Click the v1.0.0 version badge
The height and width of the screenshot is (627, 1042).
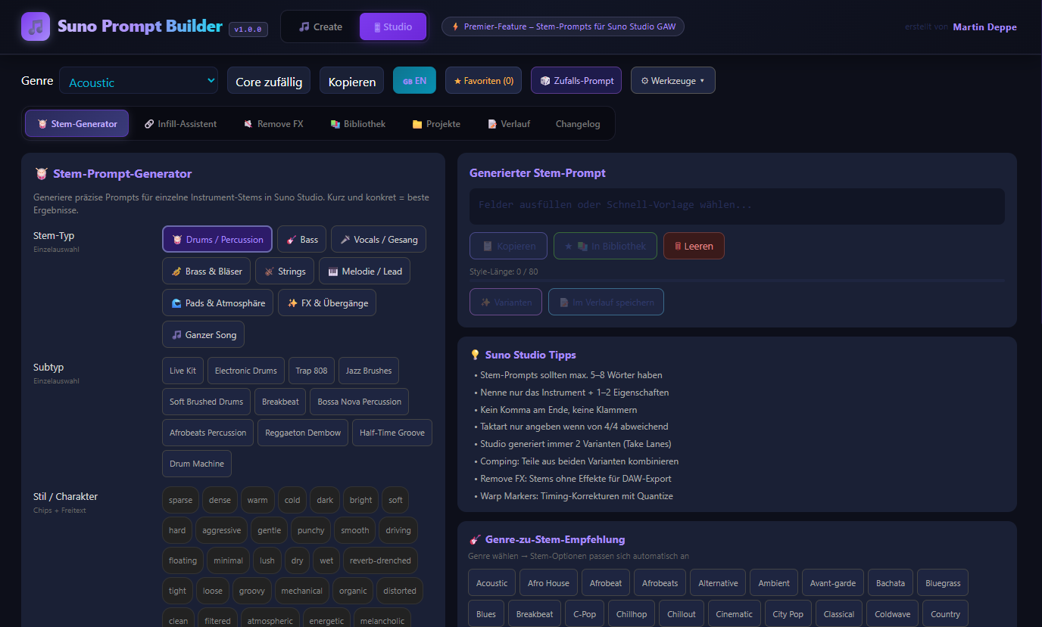pos(248,29)
